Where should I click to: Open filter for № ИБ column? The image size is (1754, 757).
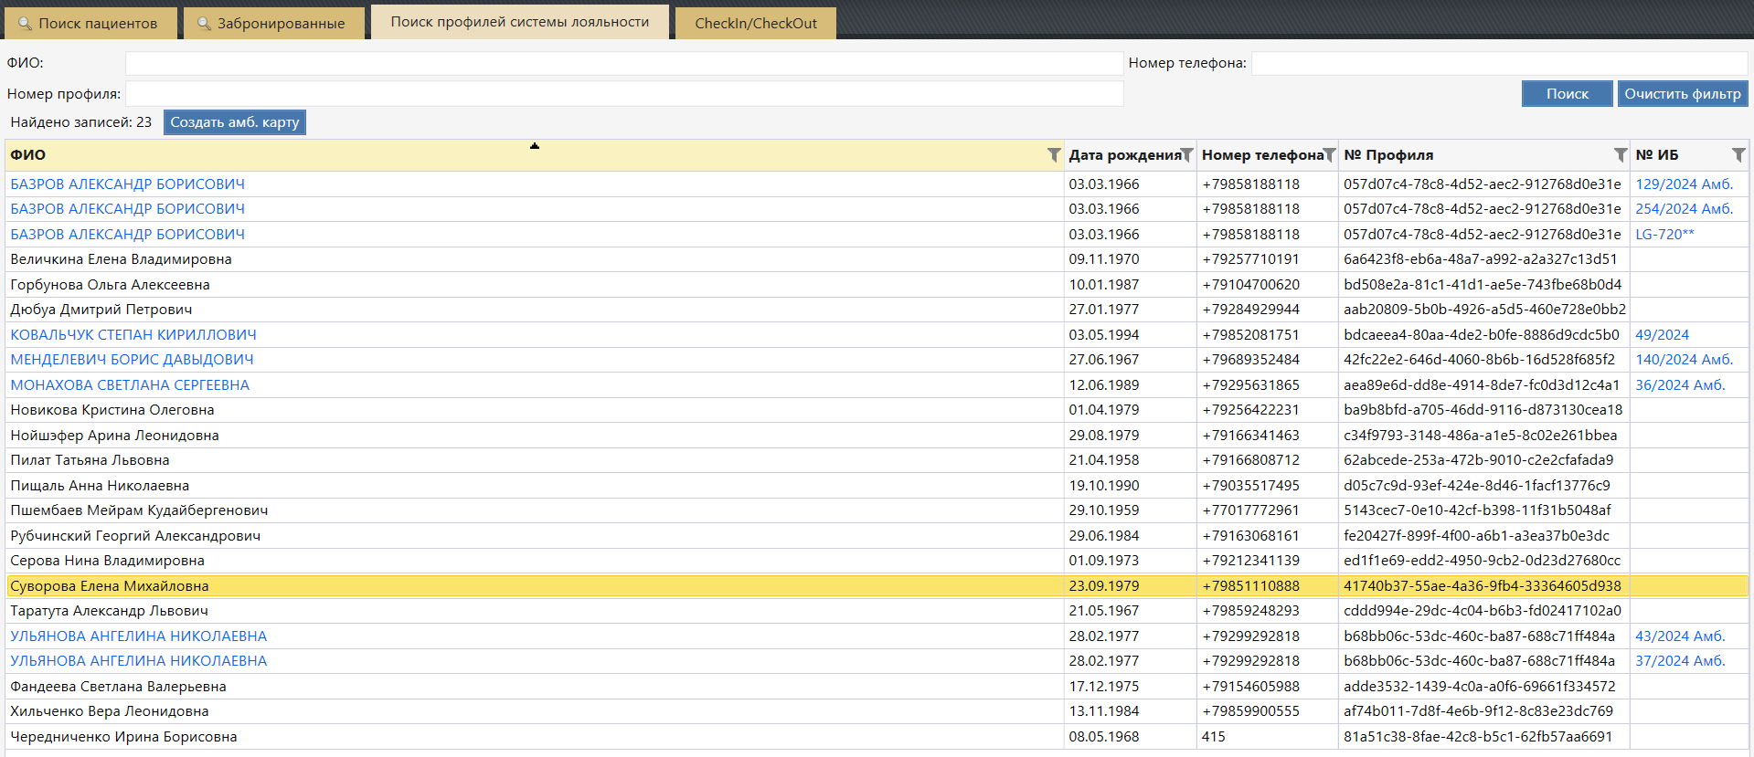pyautogui.click(x=1738, y=155)
